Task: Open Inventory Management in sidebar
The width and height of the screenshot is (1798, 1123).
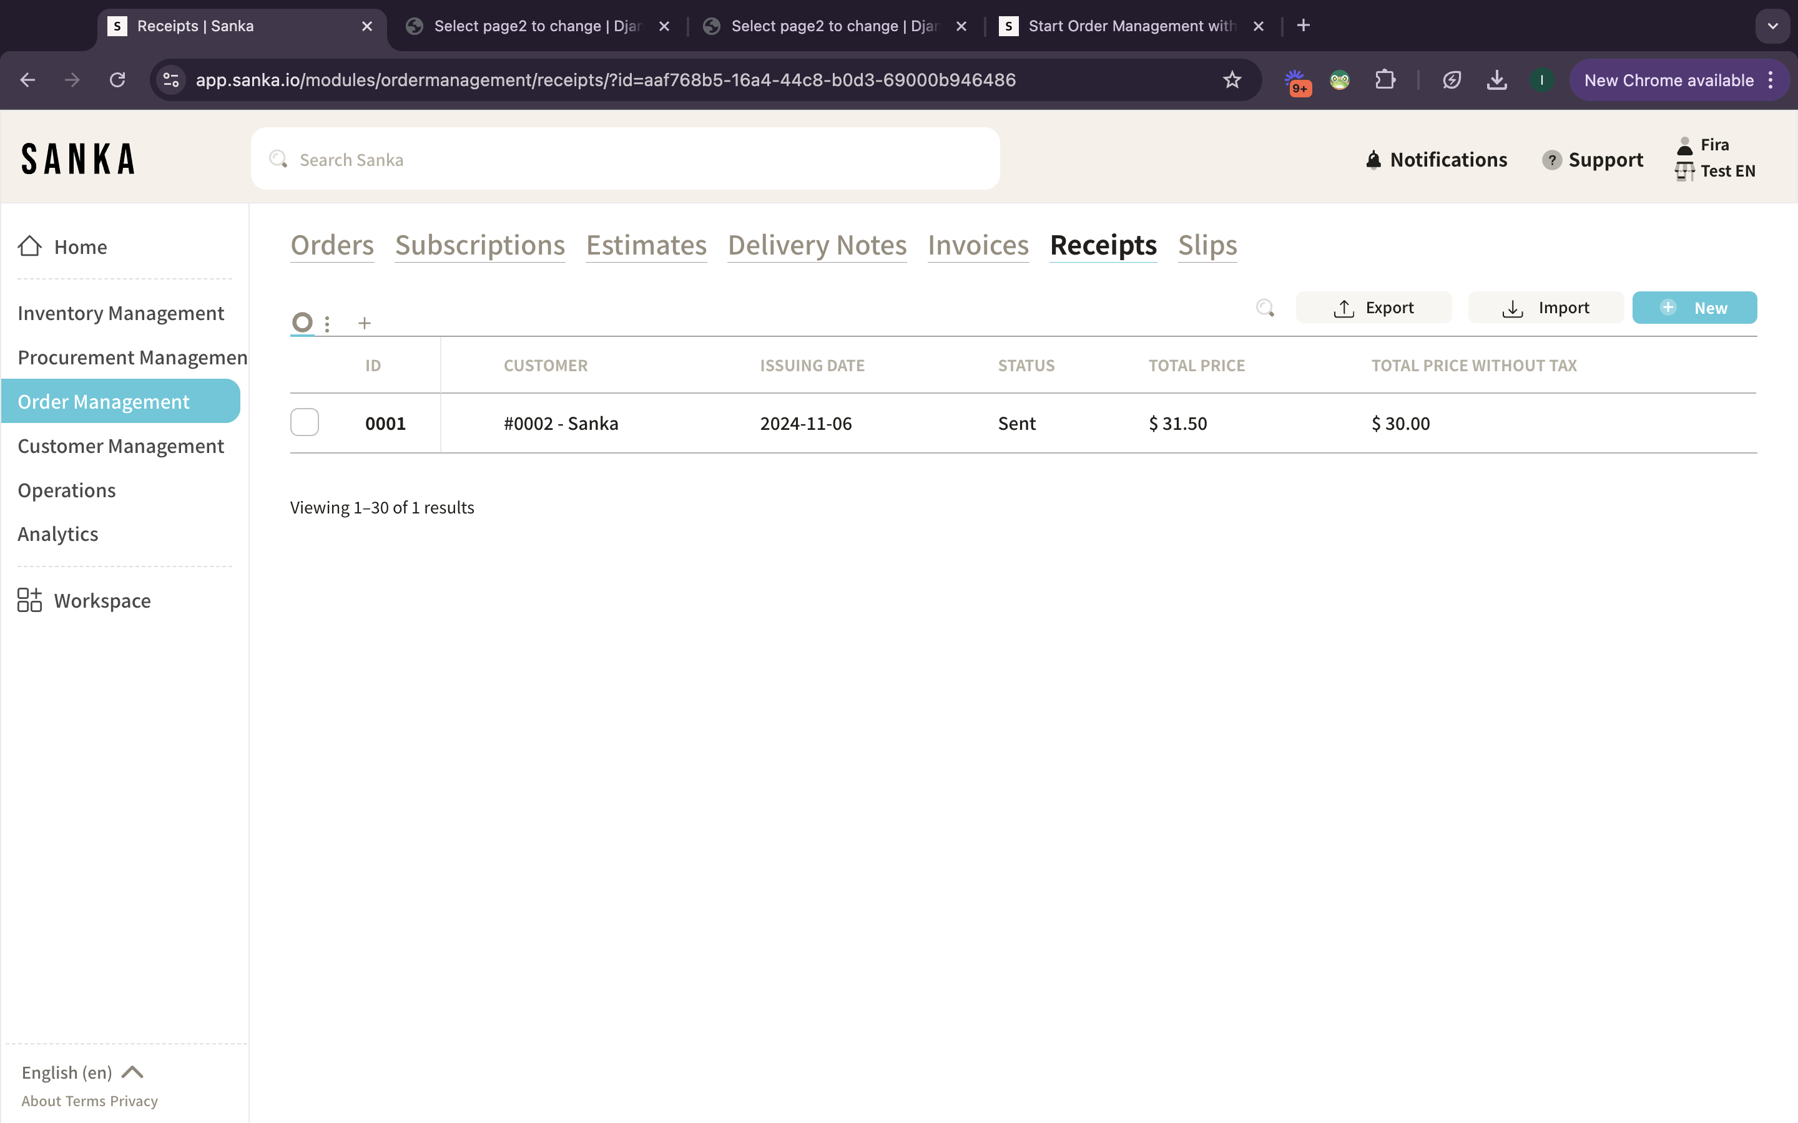Action: (120, 313)
